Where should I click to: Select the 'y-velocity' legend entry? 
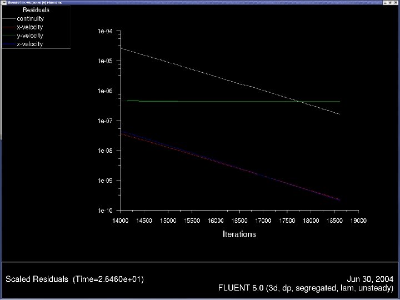point(30,36)
